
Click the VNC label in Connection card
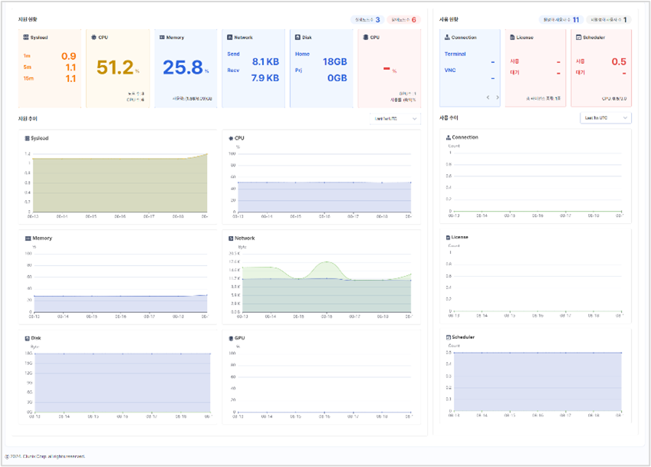450,70
